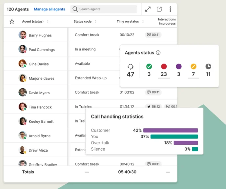226x189 pixels.
Task: Select the red busy status icon
Action: tap(164, 66)
